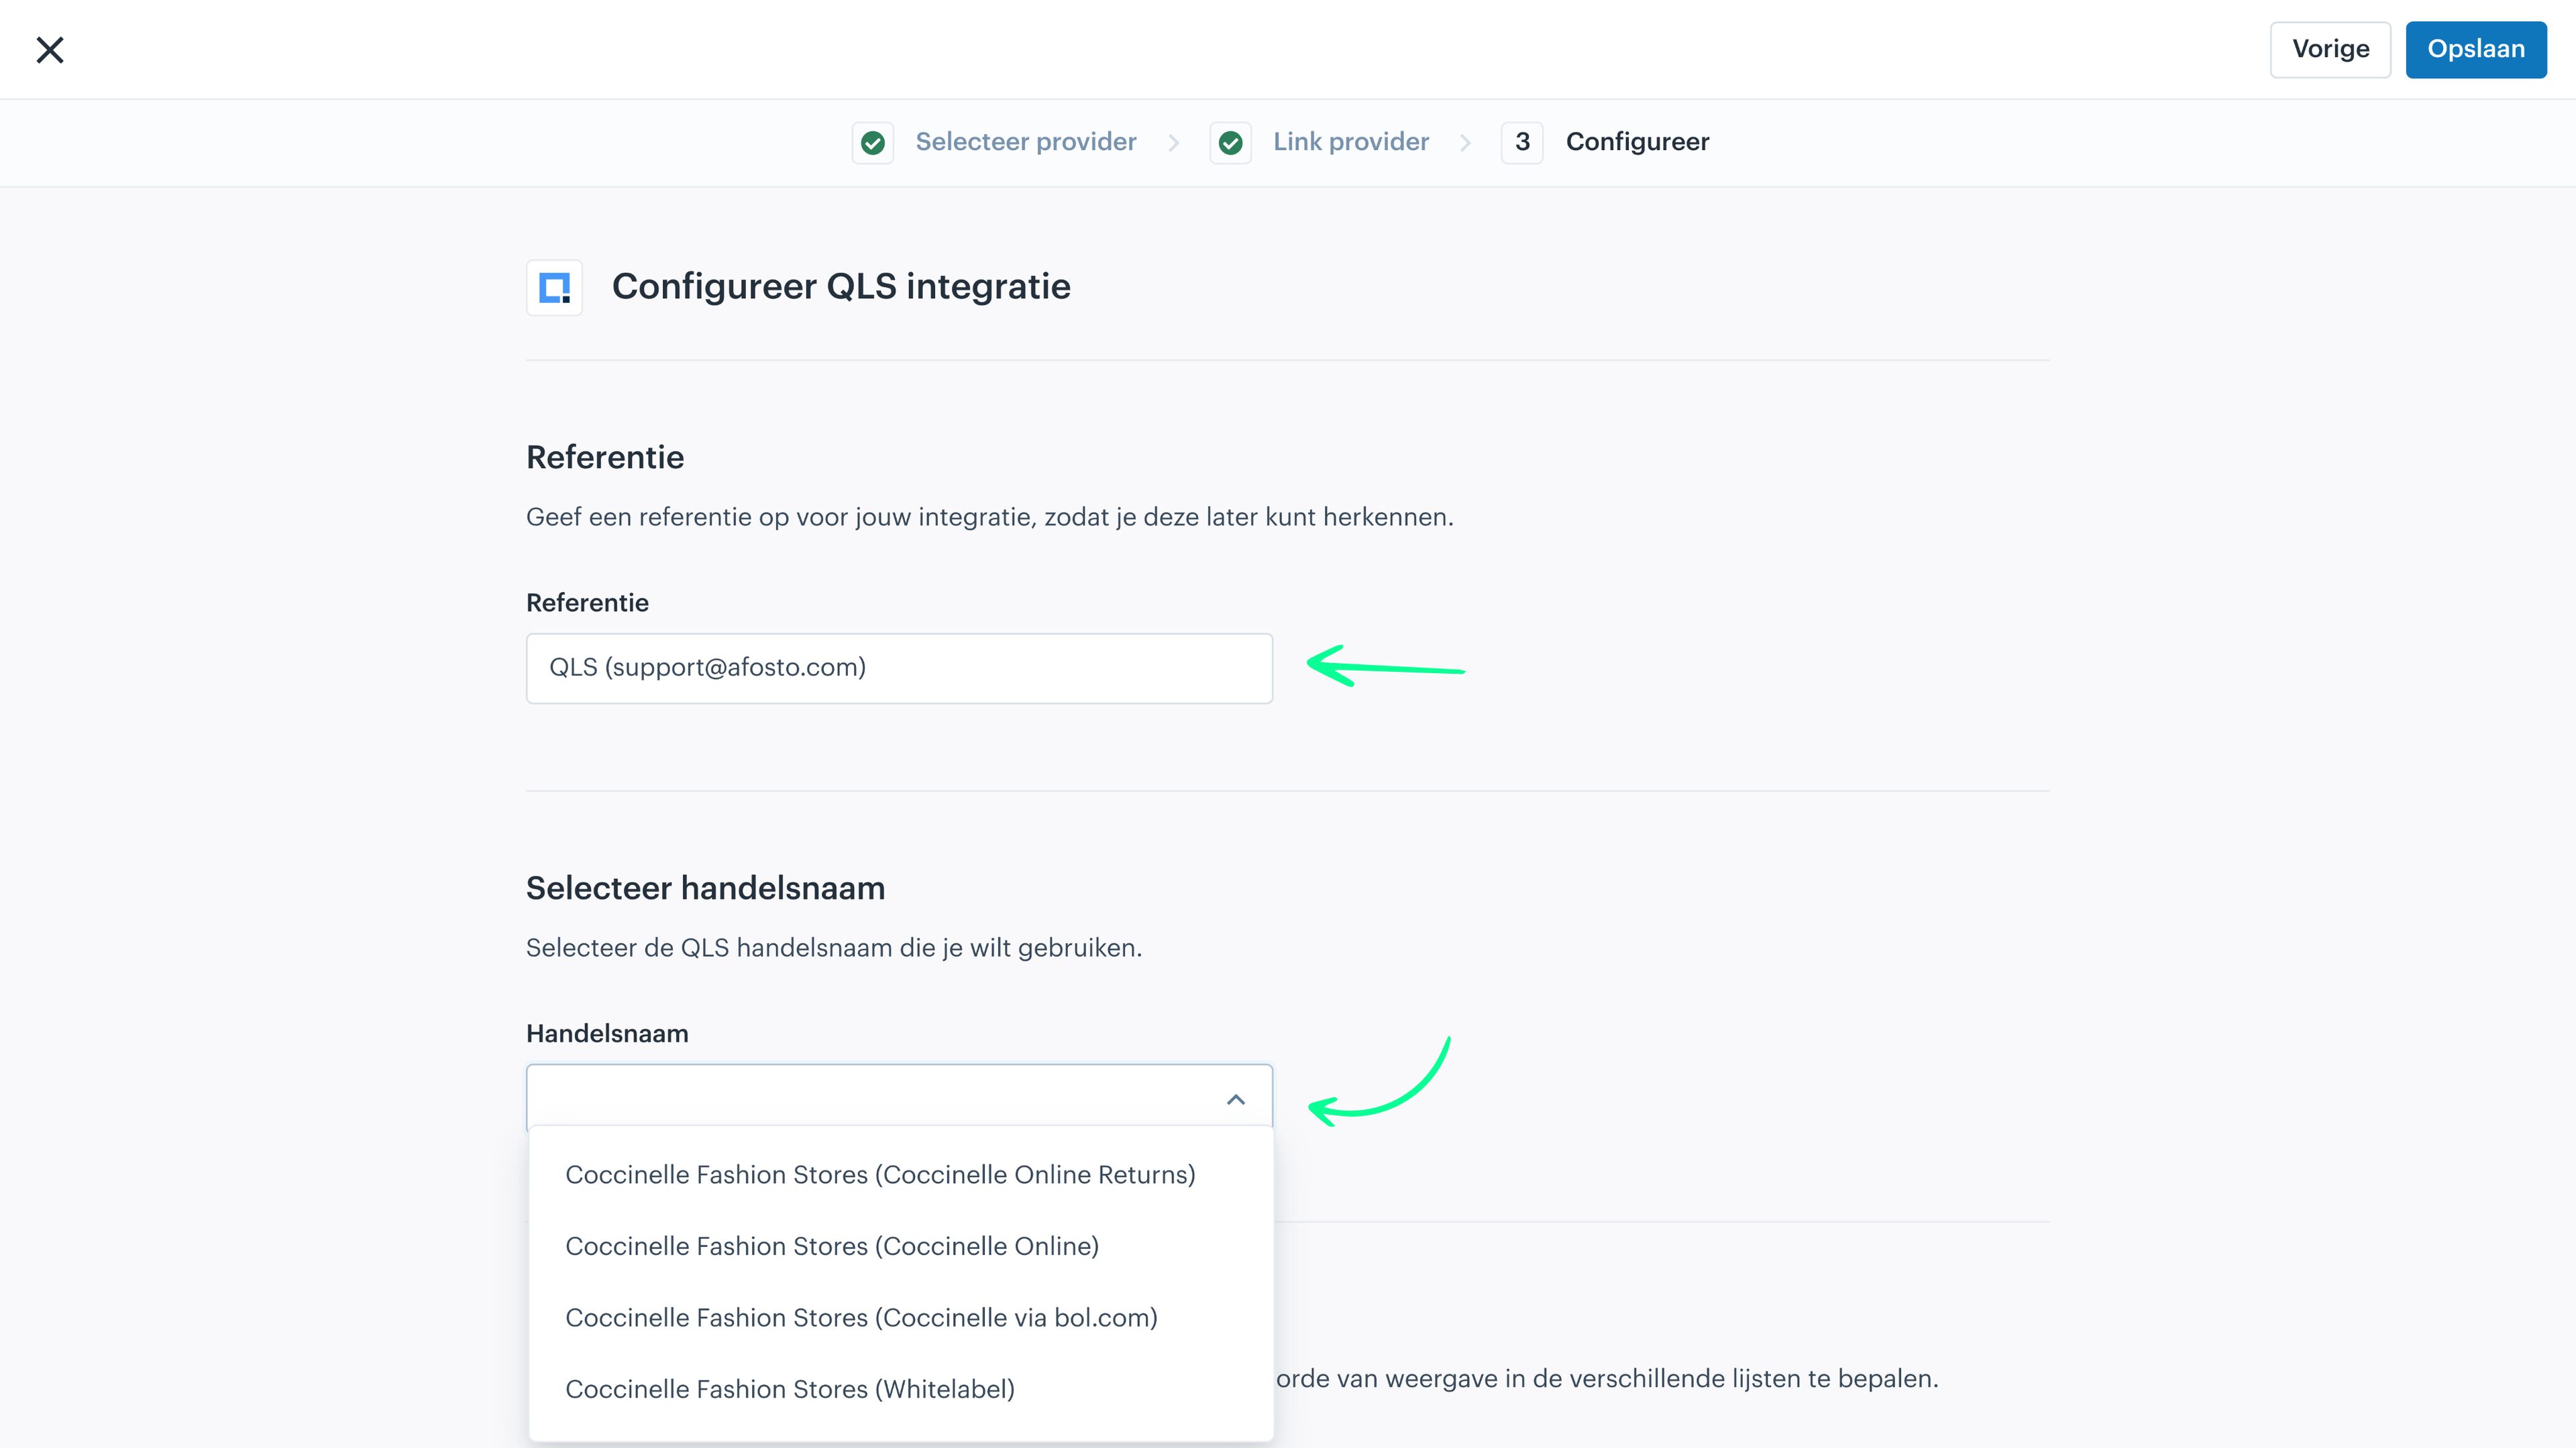Click the green check icon beside Link provider
The image size is (2576, 1448).
pos(1231,143)
